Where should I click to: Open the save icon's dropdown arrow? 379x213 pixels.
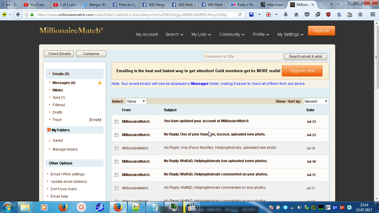pos(259,14)
